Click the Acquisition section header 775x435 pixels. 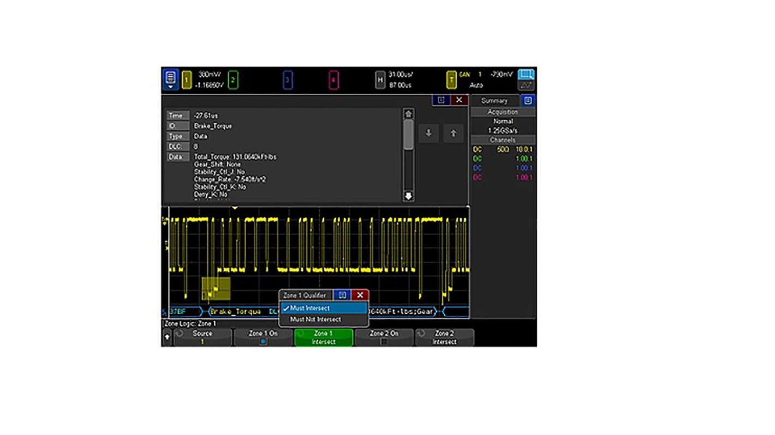click(503, 112)
